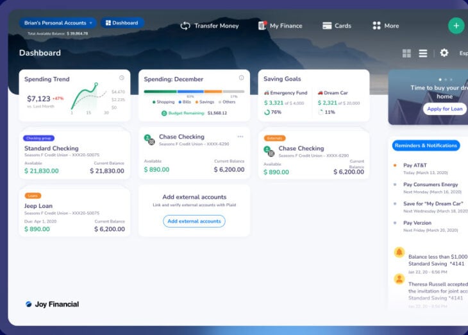
Task: Switch to grid view layout
Action: click(x=406, y=53)
